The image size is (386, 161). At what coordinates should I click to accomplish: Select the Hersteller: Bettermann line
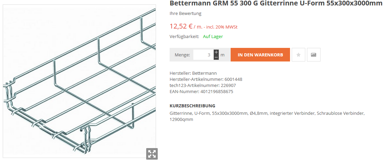point(193,73)
